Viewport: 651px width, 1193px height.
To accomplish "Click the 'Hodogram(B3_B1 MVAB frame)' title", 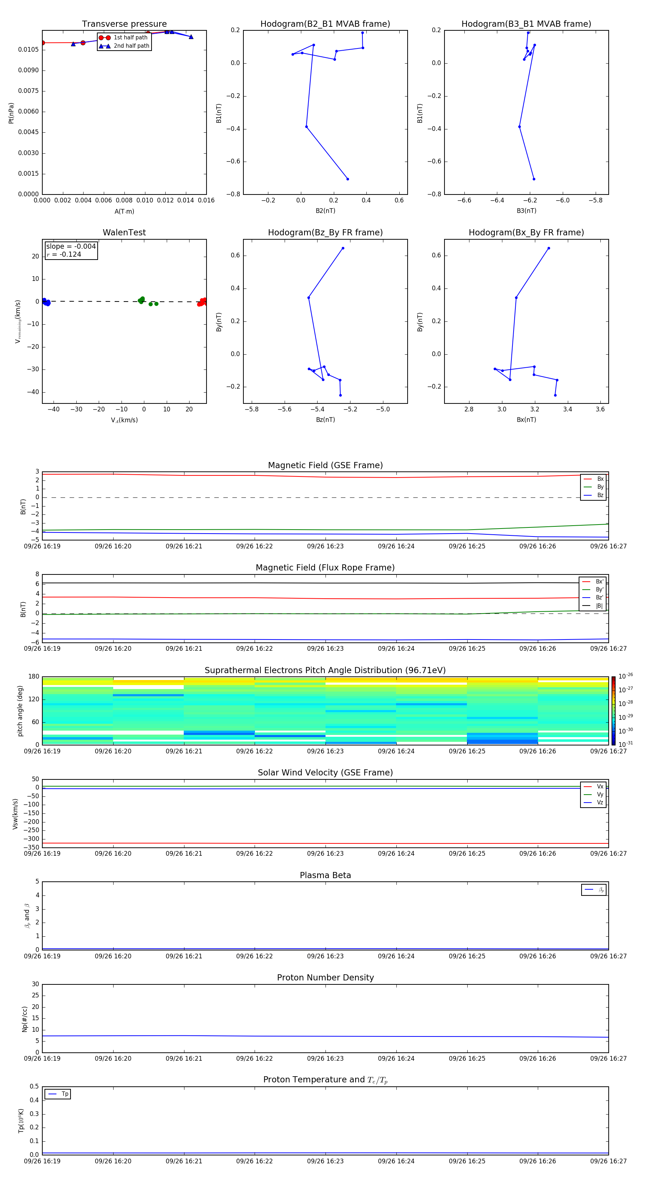I will click(526, 24).
